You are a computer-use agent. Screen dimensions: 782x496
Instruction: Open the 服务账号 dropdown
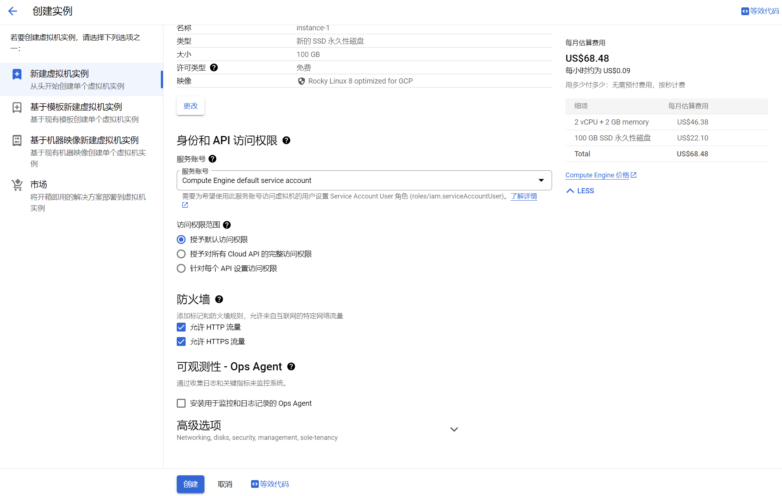364,180
